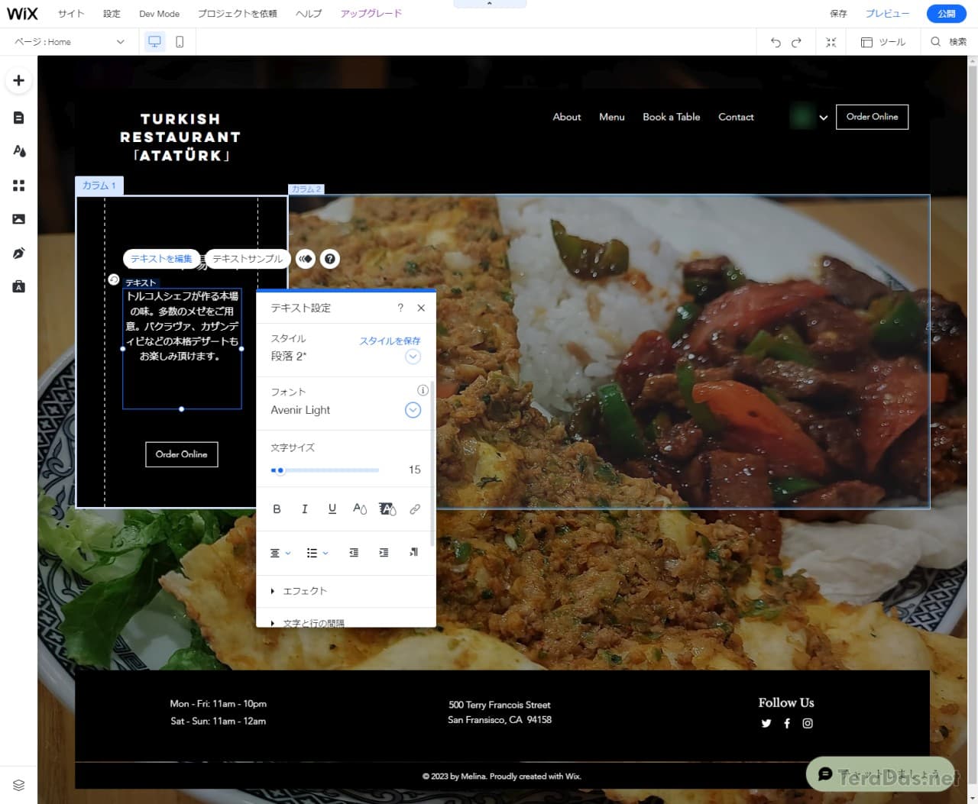Expand the member login chevron
The width and height of the screenshot is (978, 804).
coord(823,118)
